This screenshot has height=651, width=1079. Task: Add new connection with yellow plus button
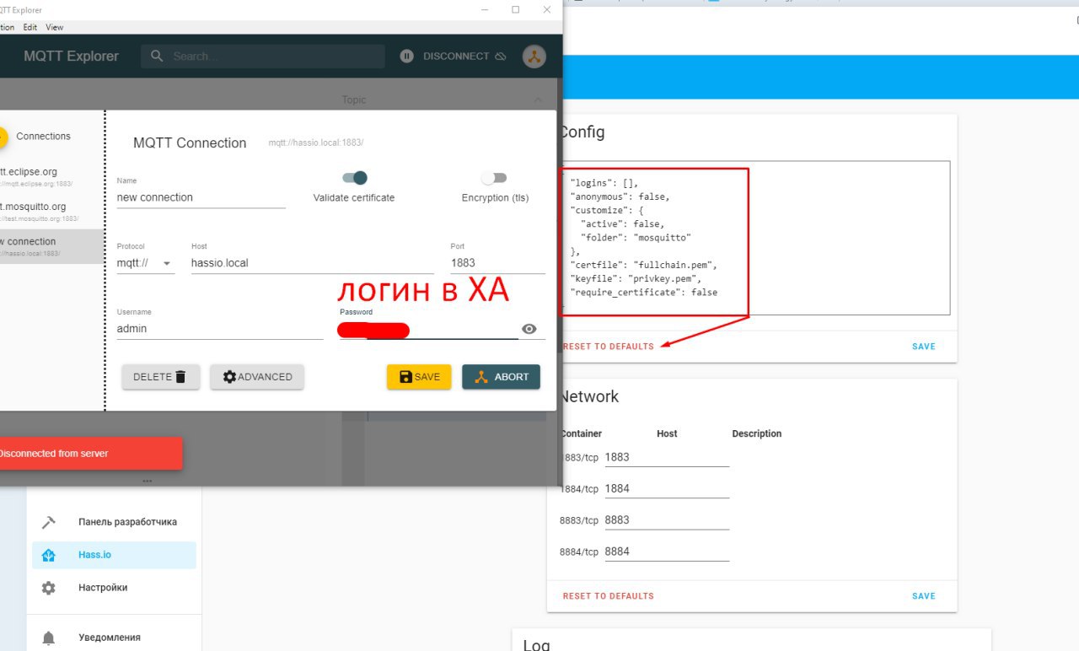tap(2, 137)
